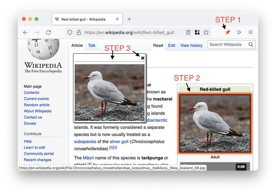The width and height of the screenshot is (276, 194).
Task: Click the pinned gull image popup
Action: pyautogui.click(x=109, y=92)
